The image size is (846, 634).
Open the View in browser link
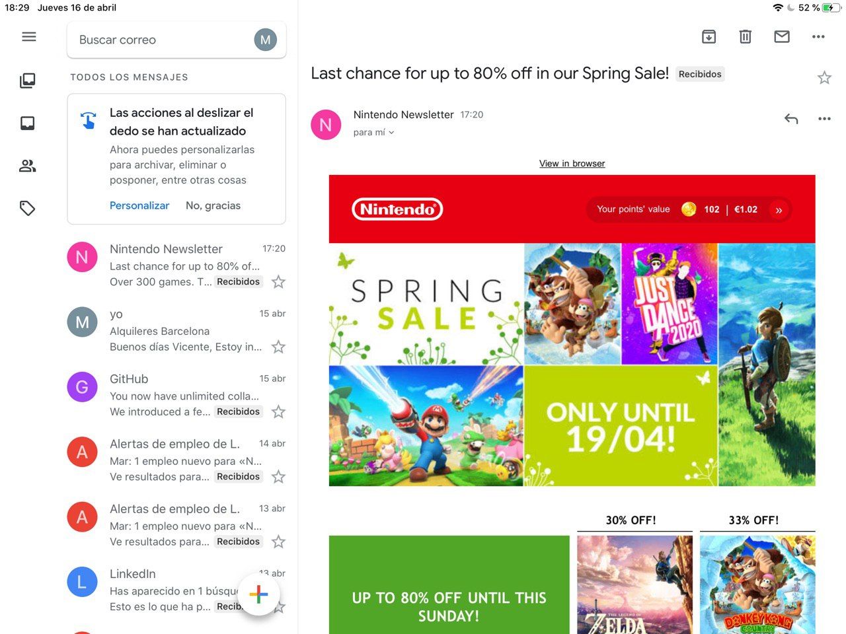coord(572,163)
